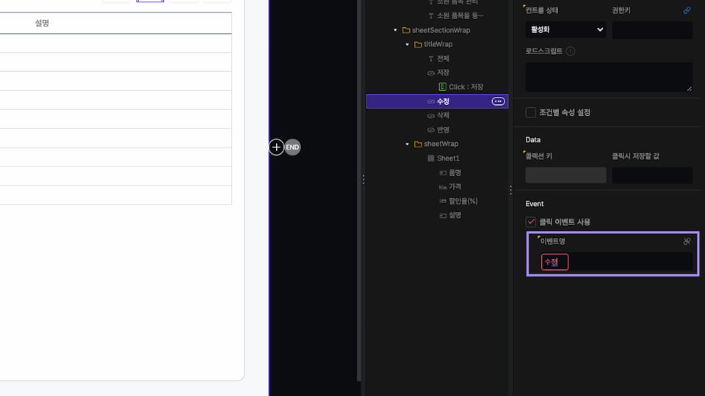Click the vertical dots splitter handle right of tree
This screenshot has height=396, width=705.
pos(511,190)
